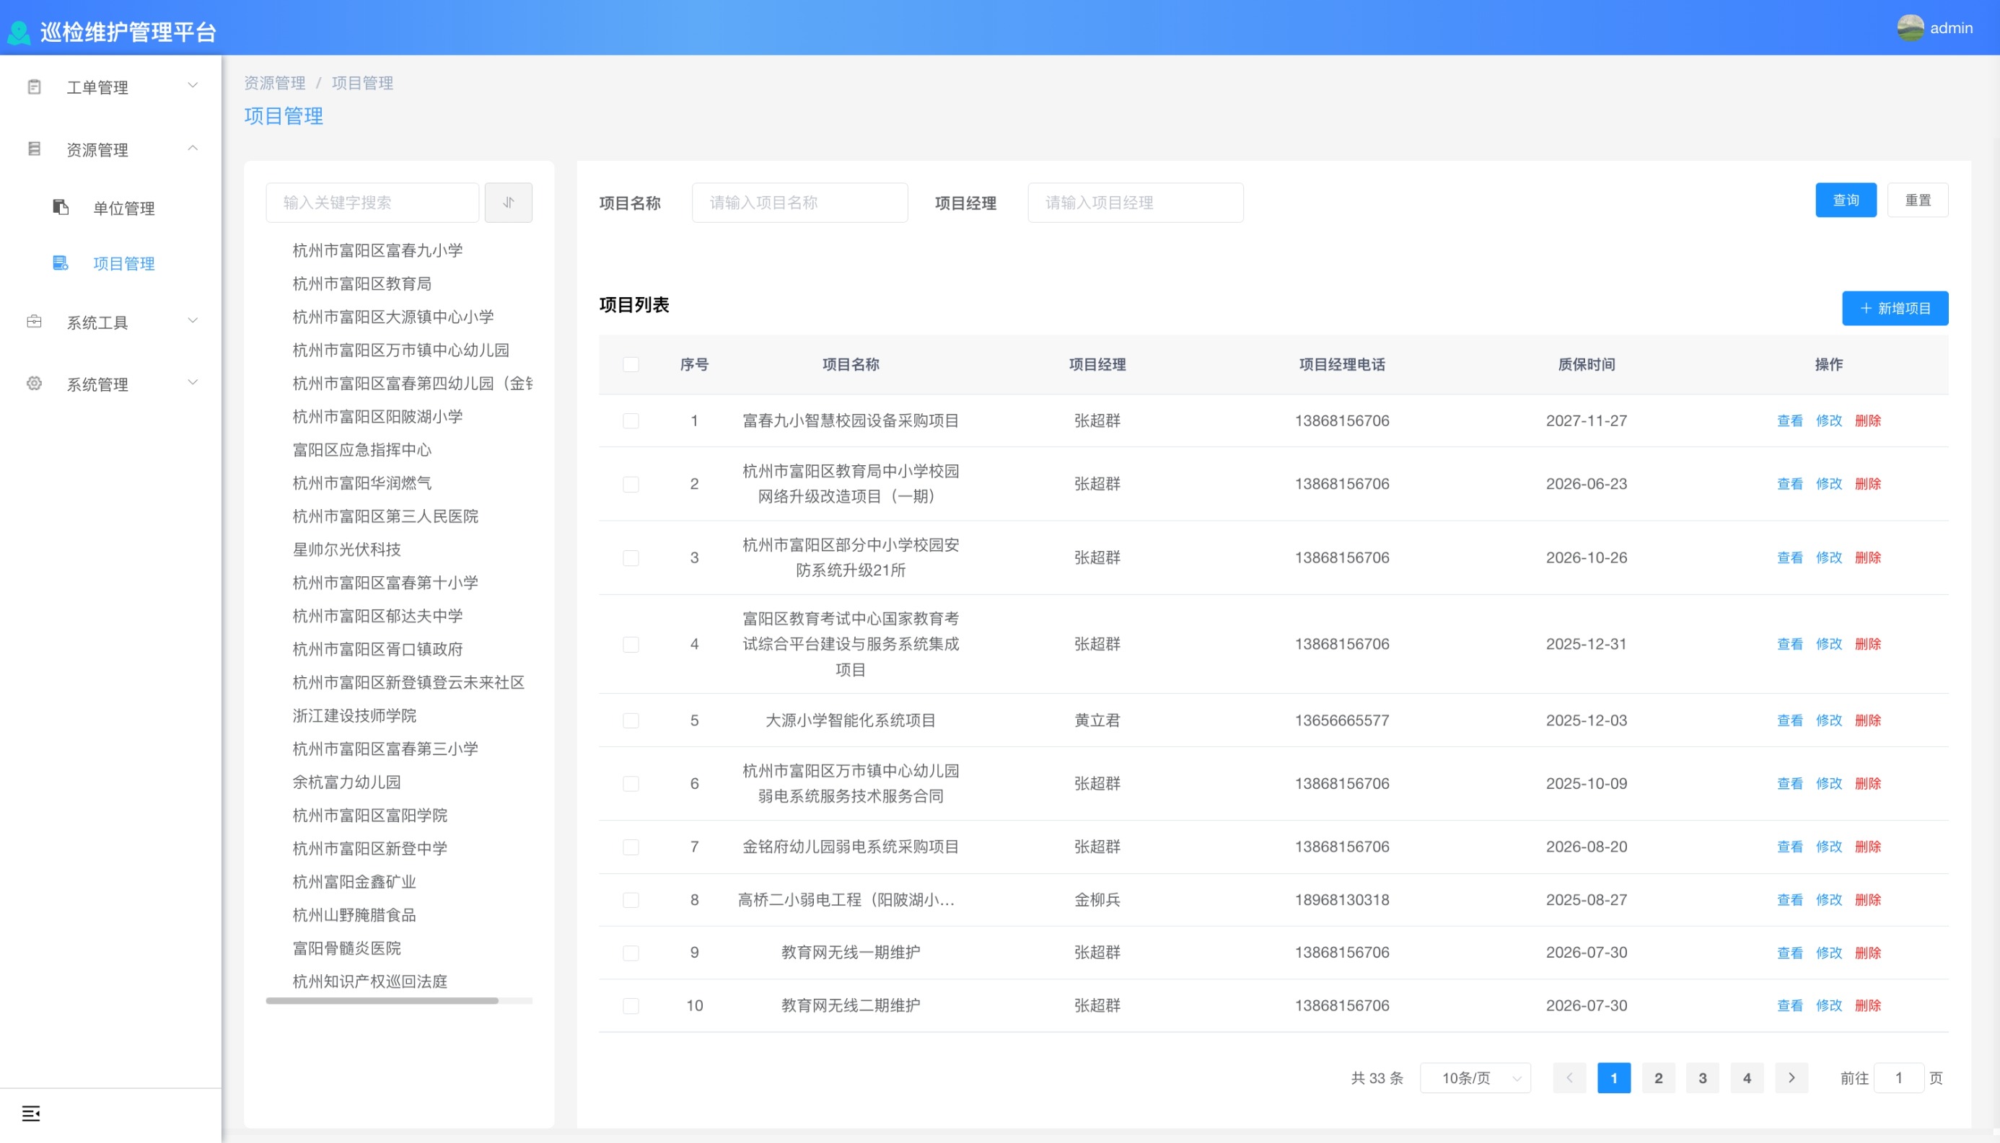Open the 10条/页 page-size dropdown
This screenshot has height=1143, width=2000.
[x=1475, y=1078]
